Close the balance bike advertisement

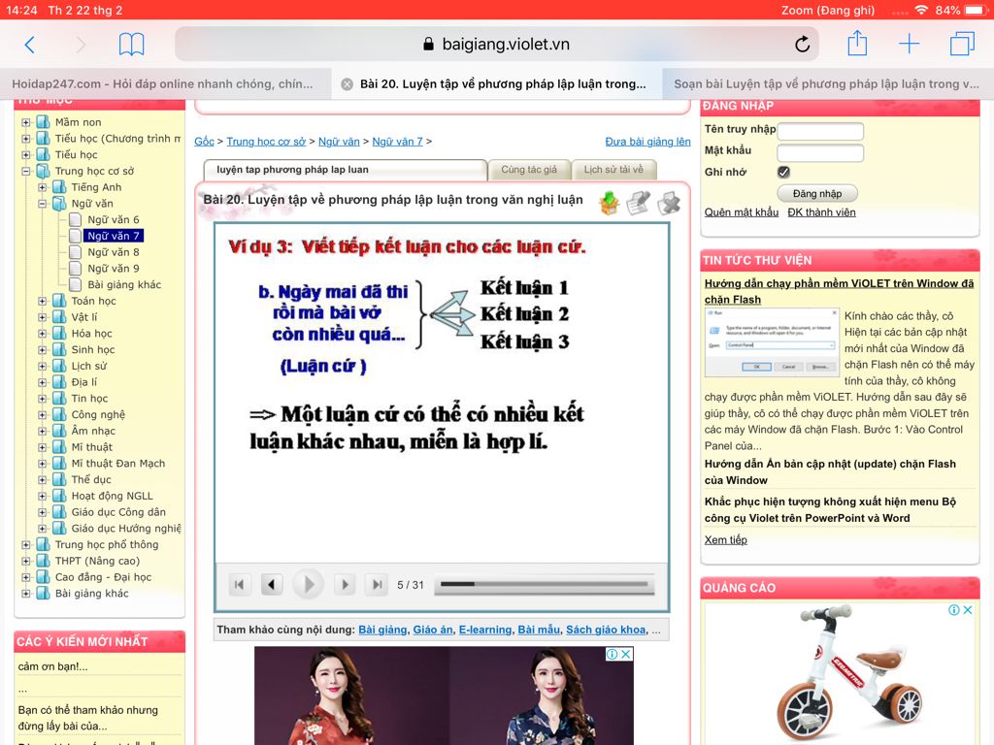[x=968, y=610]
